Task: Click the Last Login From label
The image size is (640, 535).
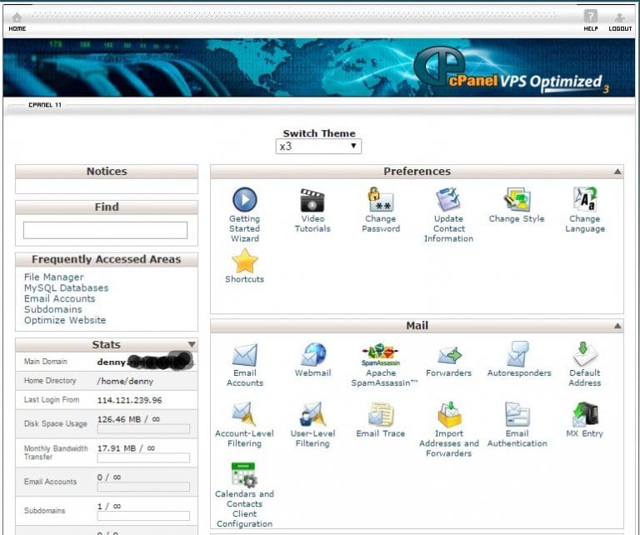Action: [52, 400]
